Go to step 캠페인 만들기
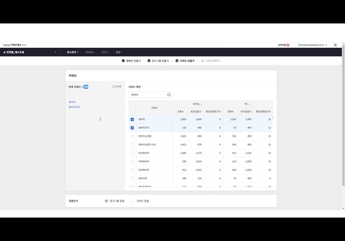Image resolution: width=345 pixels, height=241 pixels. click(131, 61)
